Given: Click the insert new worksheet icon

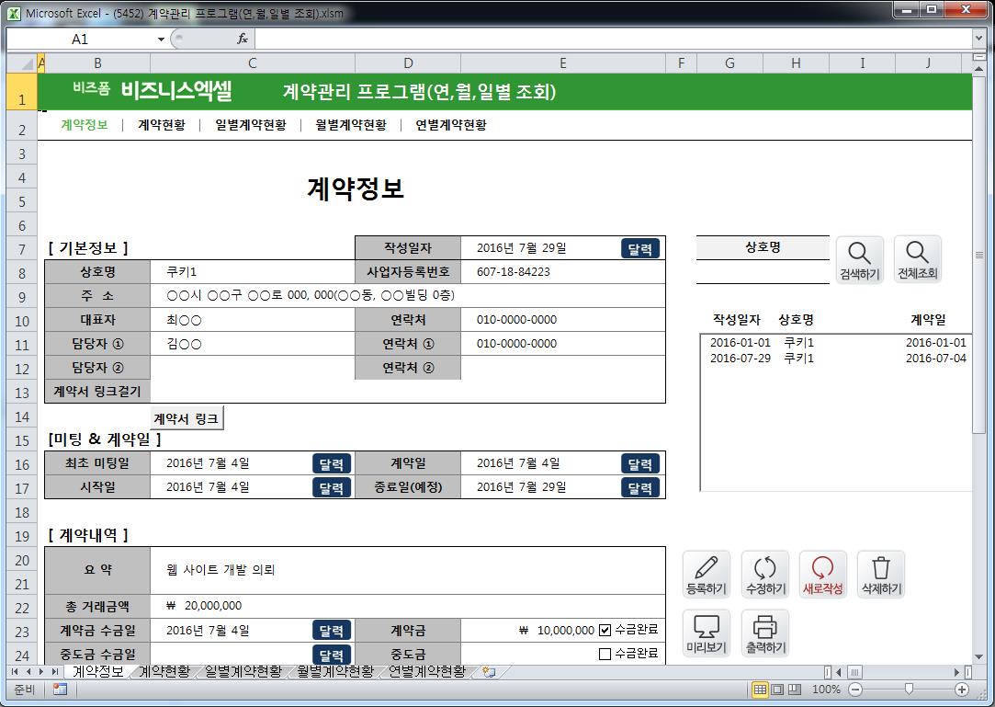Looking at the screenshot, I should 488,672.
